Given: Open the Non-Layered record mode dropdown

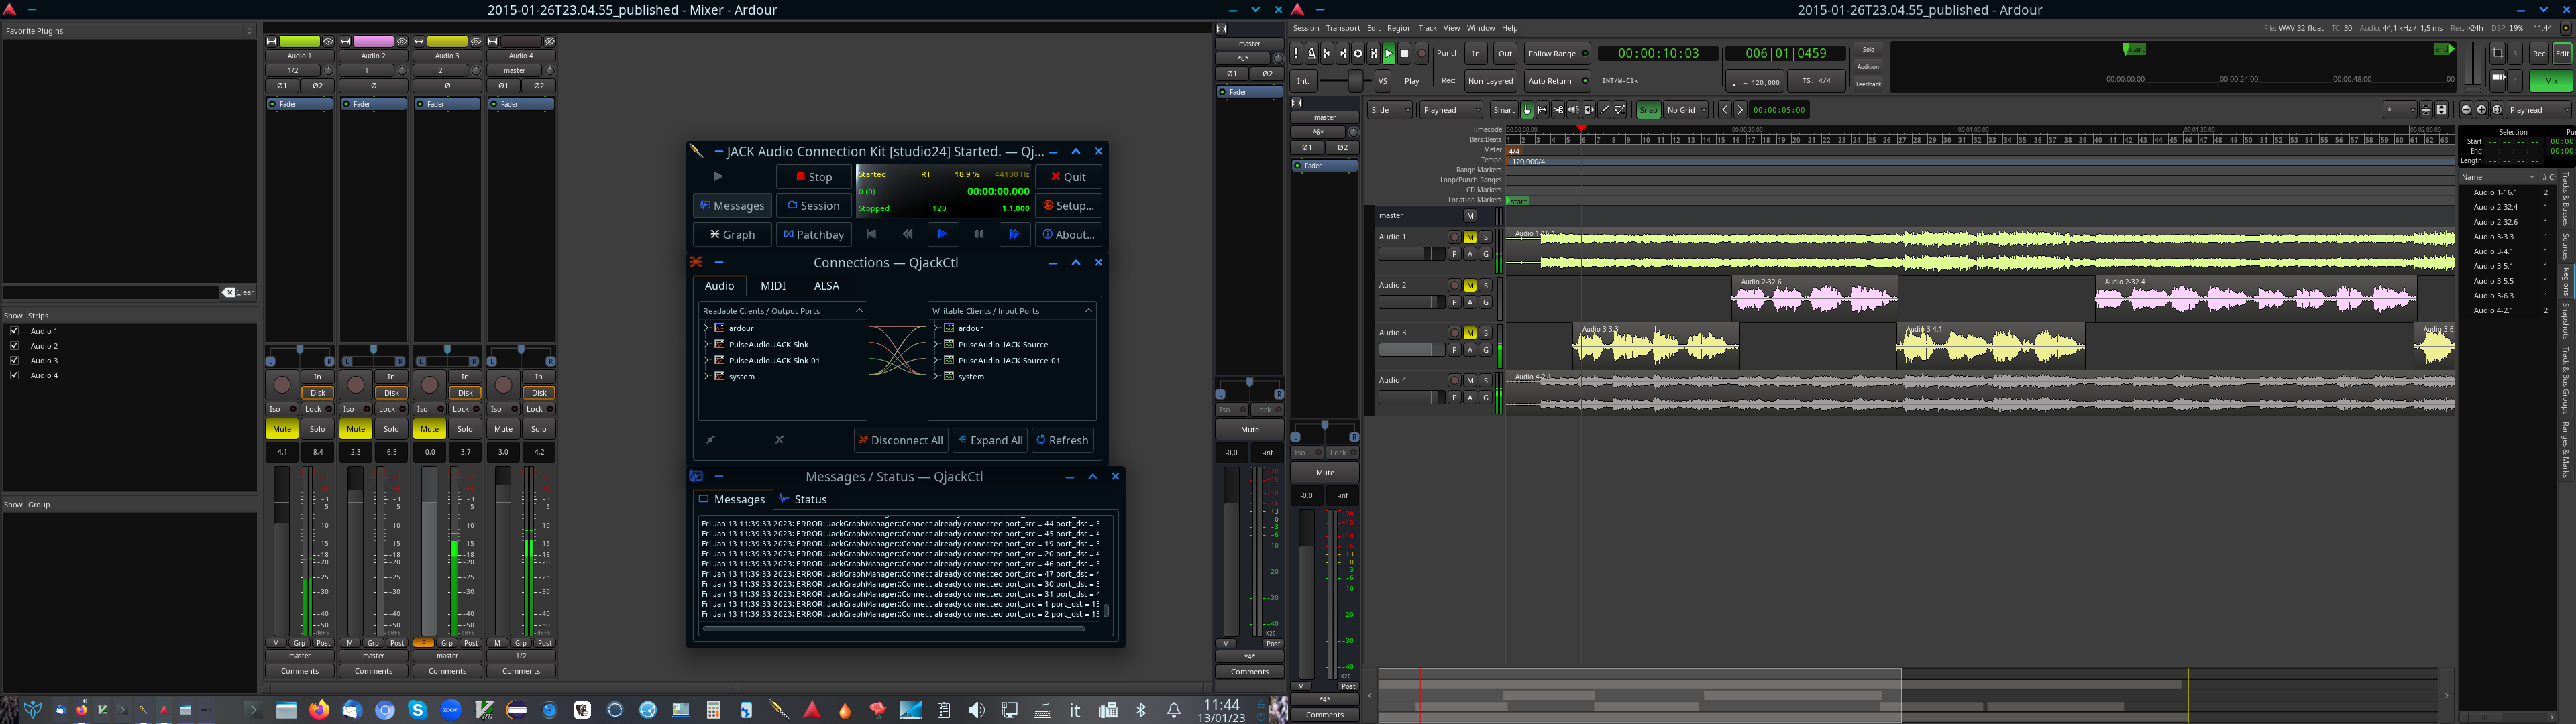Looking at the screenshot, I should pyautogui.click(x=1490, y=81).
